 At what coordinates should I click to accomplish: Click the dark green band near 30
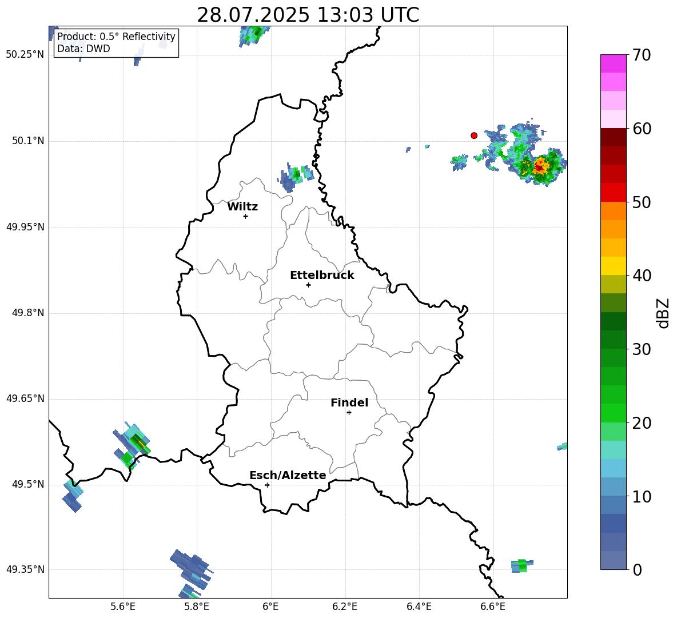coord(613,340)
